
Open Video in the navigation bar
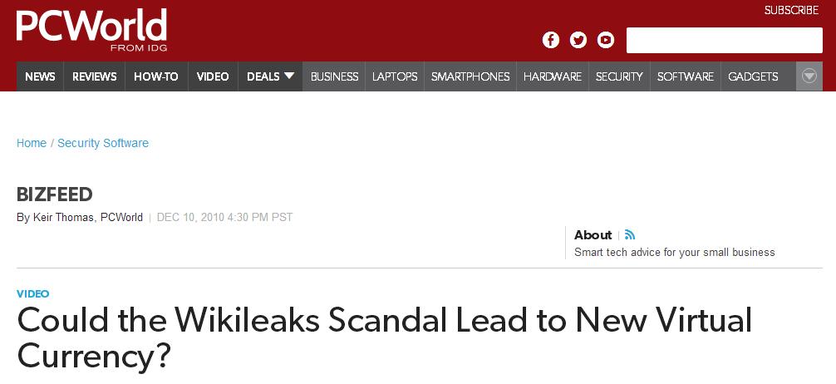click(213, 76)
